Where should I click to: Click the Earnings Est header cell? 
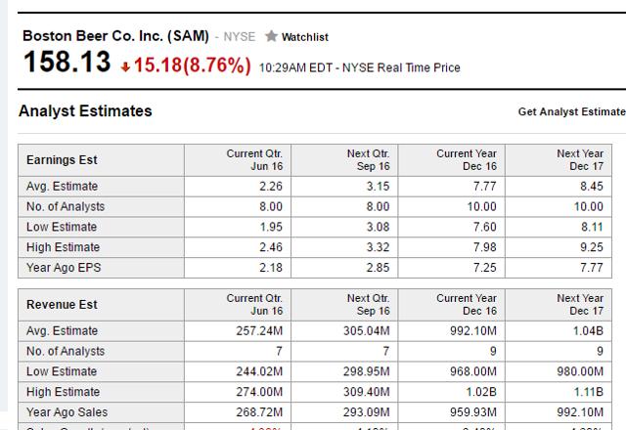(x=101, y=160)
